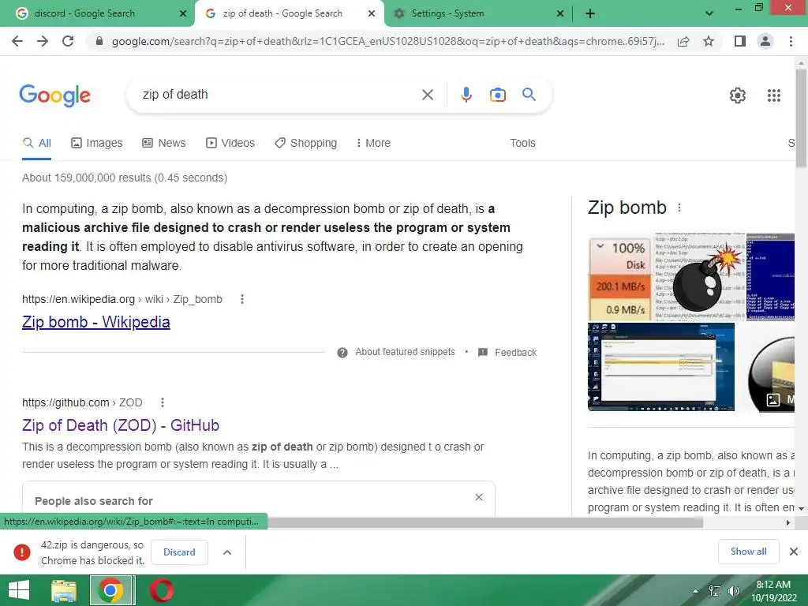Bookmark this page with the star icon

[709, 41]
